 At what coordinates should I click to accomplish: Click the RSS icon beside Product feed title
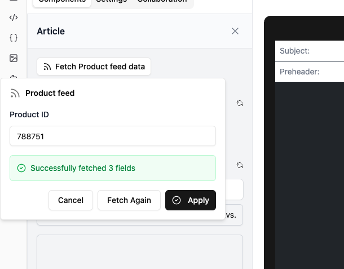click(15, 94)
